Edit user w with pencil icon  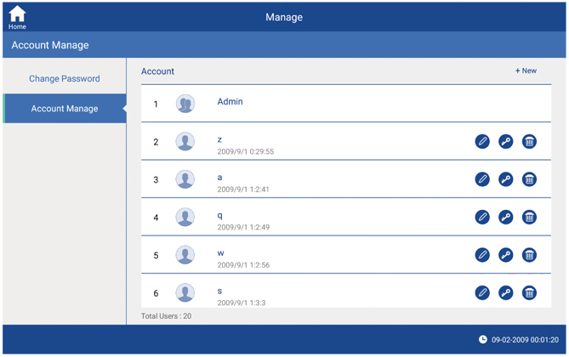point(482,255)
